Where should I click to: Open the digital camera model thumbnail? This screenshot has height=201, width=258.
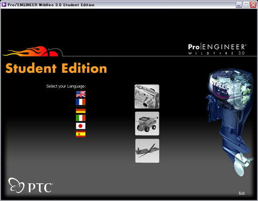[x=147, y=97]
